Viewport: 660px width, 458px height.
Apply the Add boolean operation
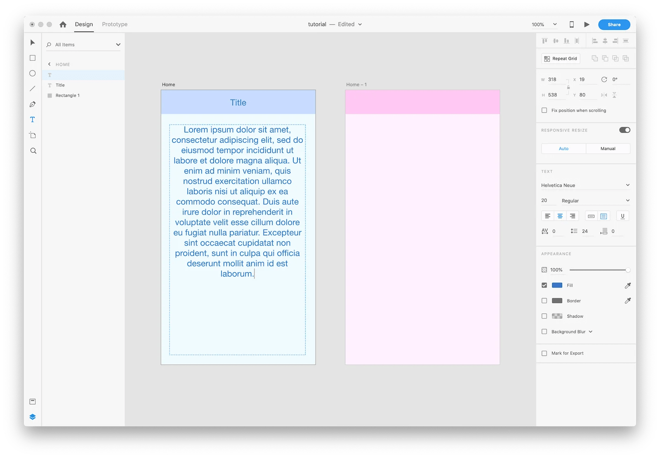595,59
